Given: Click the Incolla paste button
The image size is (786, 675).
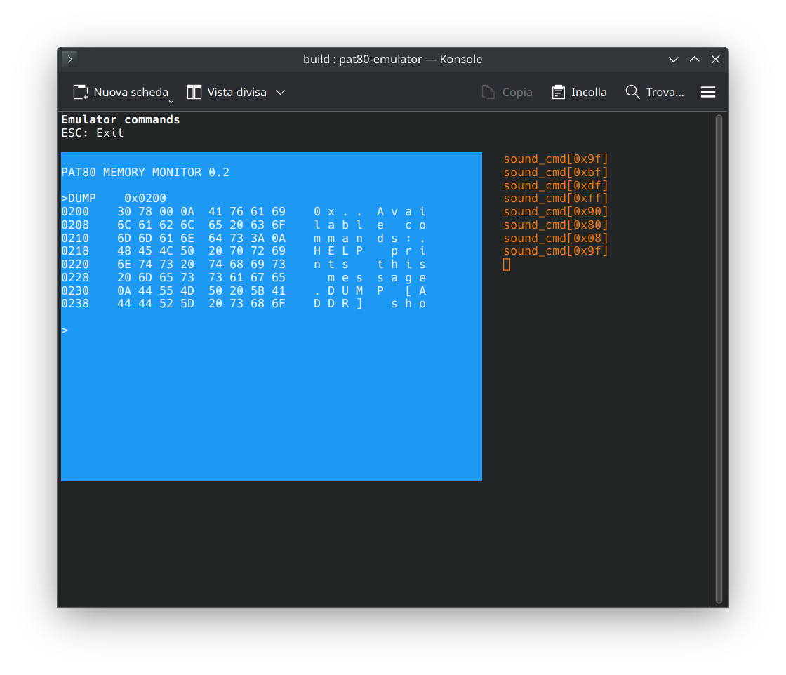Looking at the screenshot, I should (x=579, y=92).
